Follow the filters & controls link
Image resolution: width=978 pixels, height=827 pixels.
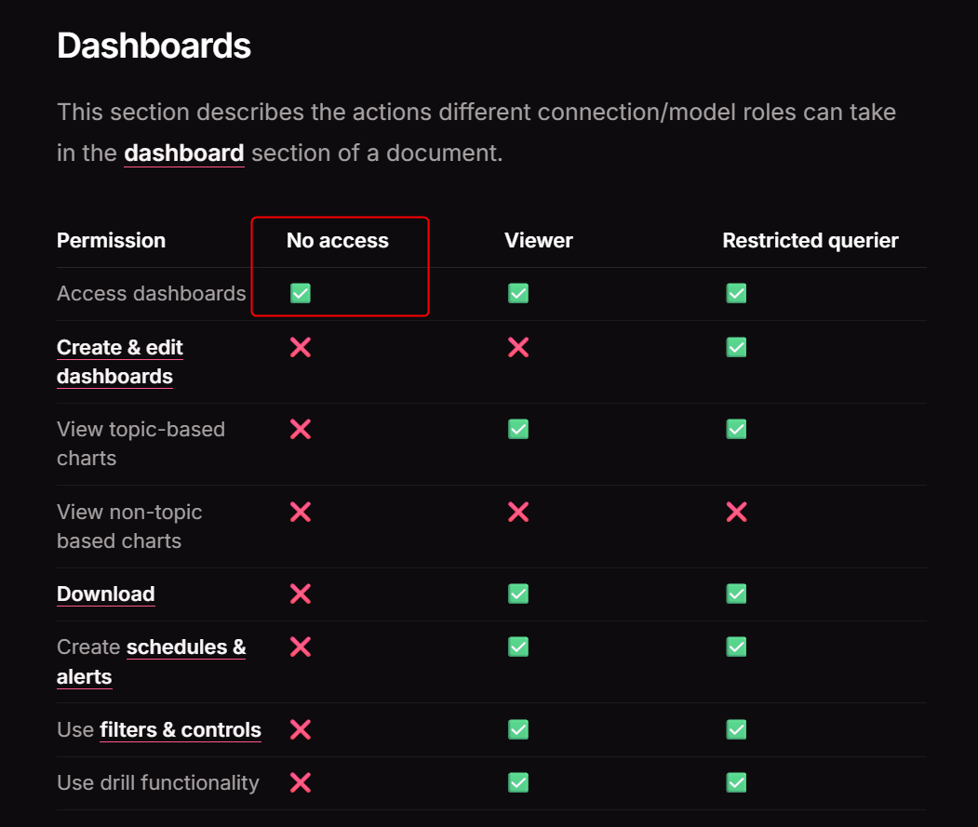point(180,729)
